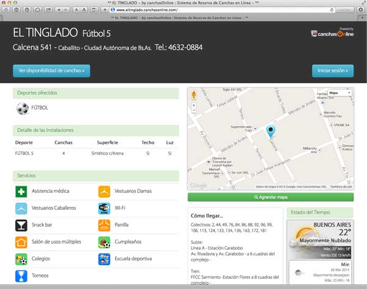Show downloads icon at toolbar end

[361, 10]
